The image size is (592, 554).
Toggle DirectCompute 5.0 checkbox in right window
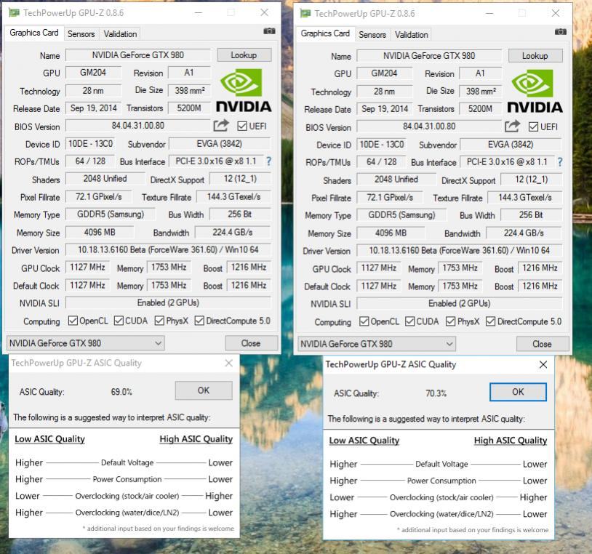coord(490,321)
